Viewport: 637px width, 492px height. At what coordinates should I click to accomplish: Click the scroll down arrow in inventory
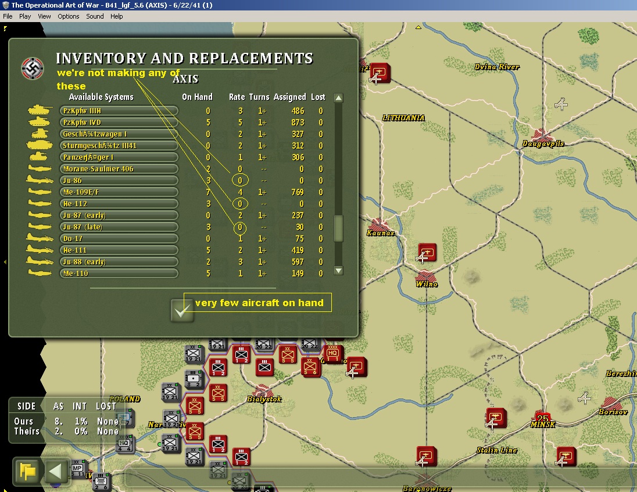coord(338,270)
